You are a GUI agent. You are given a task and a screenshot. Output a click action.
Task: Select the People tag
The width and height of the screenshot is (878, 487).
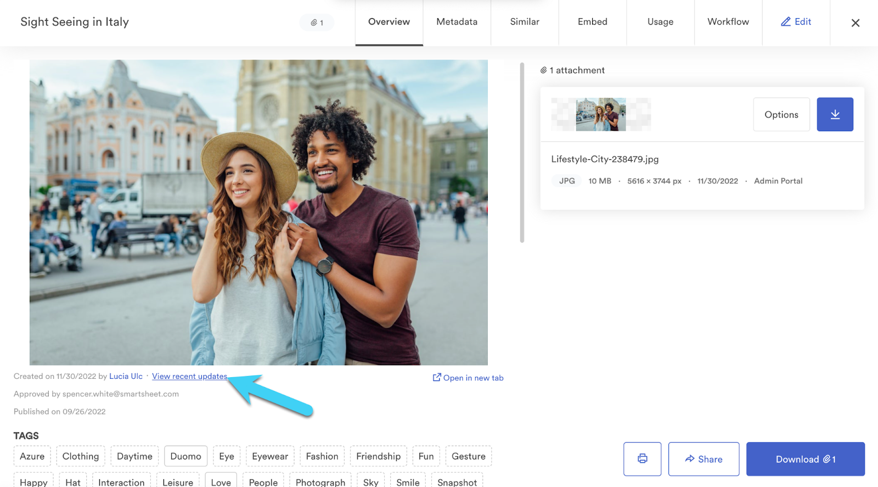pos(263,480)
